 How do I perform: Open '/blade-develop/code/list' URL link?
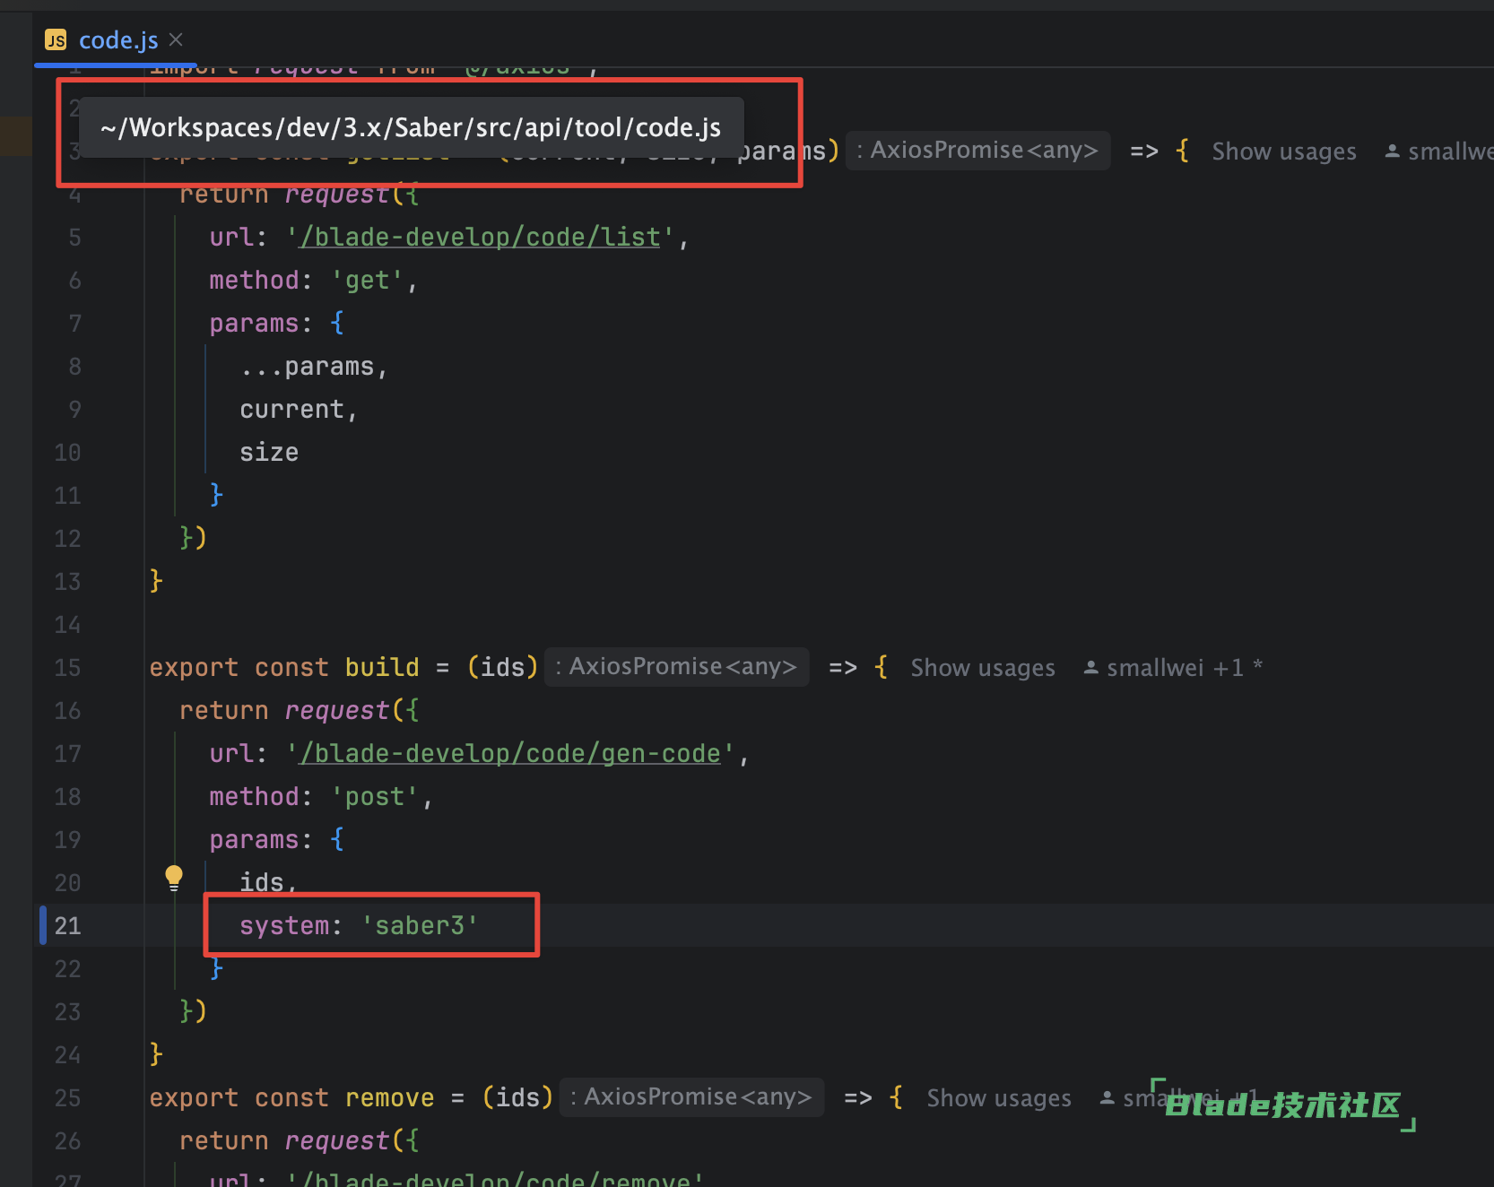(x=481, y=238)
